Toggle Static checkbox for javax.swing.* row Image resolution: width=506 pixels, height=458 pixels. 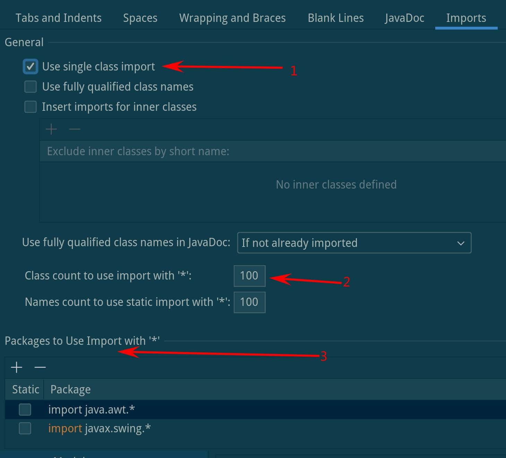[25, 428]
